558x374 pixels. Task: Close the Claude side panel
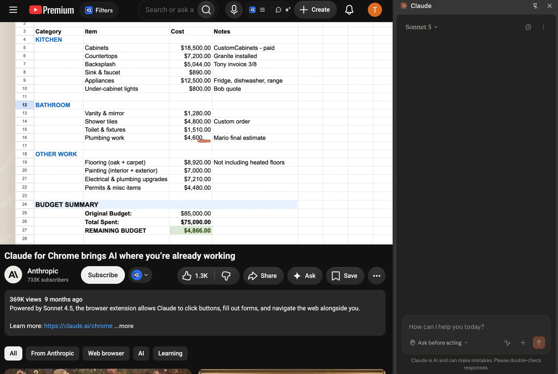click(550, 6)
